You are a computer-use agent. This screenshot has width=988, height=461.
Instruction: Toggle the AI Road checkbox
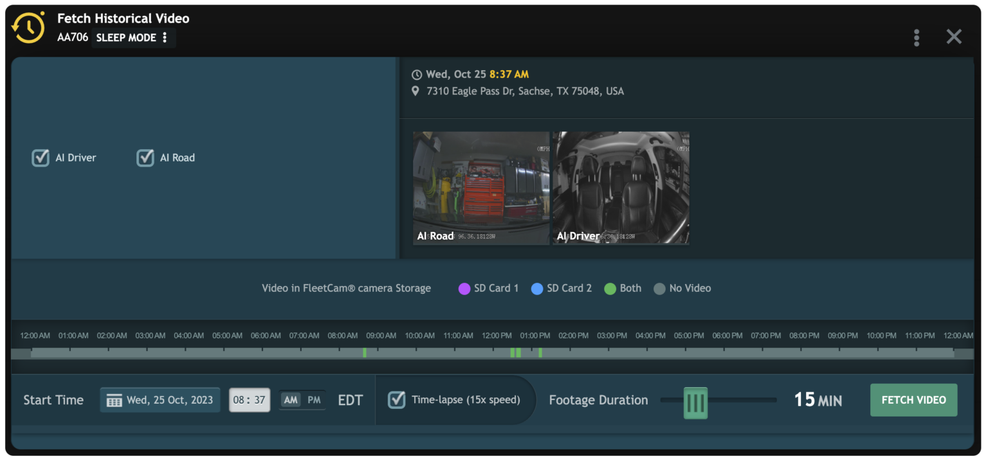[145, 158]
